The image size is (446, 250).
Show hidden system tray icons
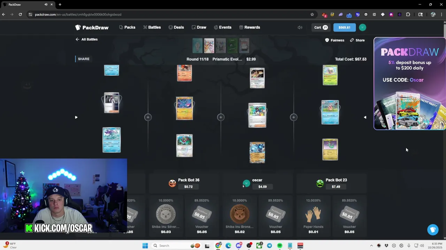tap(371, 246)
